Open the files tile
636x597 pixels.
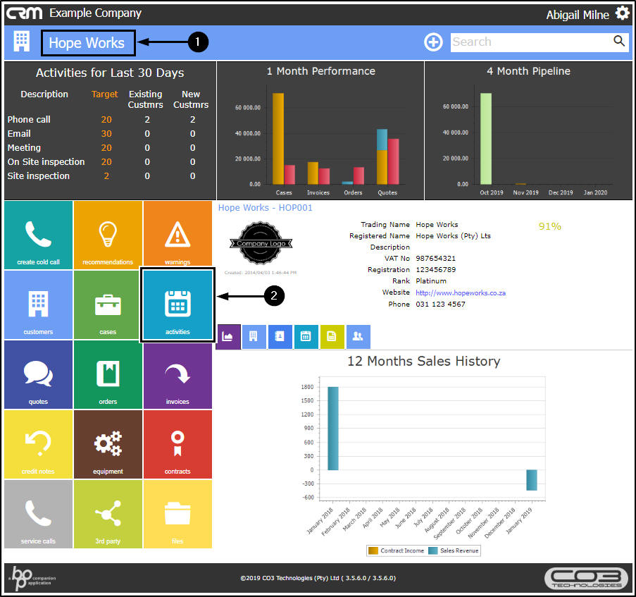pyautogui.click(x=177, y=515)
